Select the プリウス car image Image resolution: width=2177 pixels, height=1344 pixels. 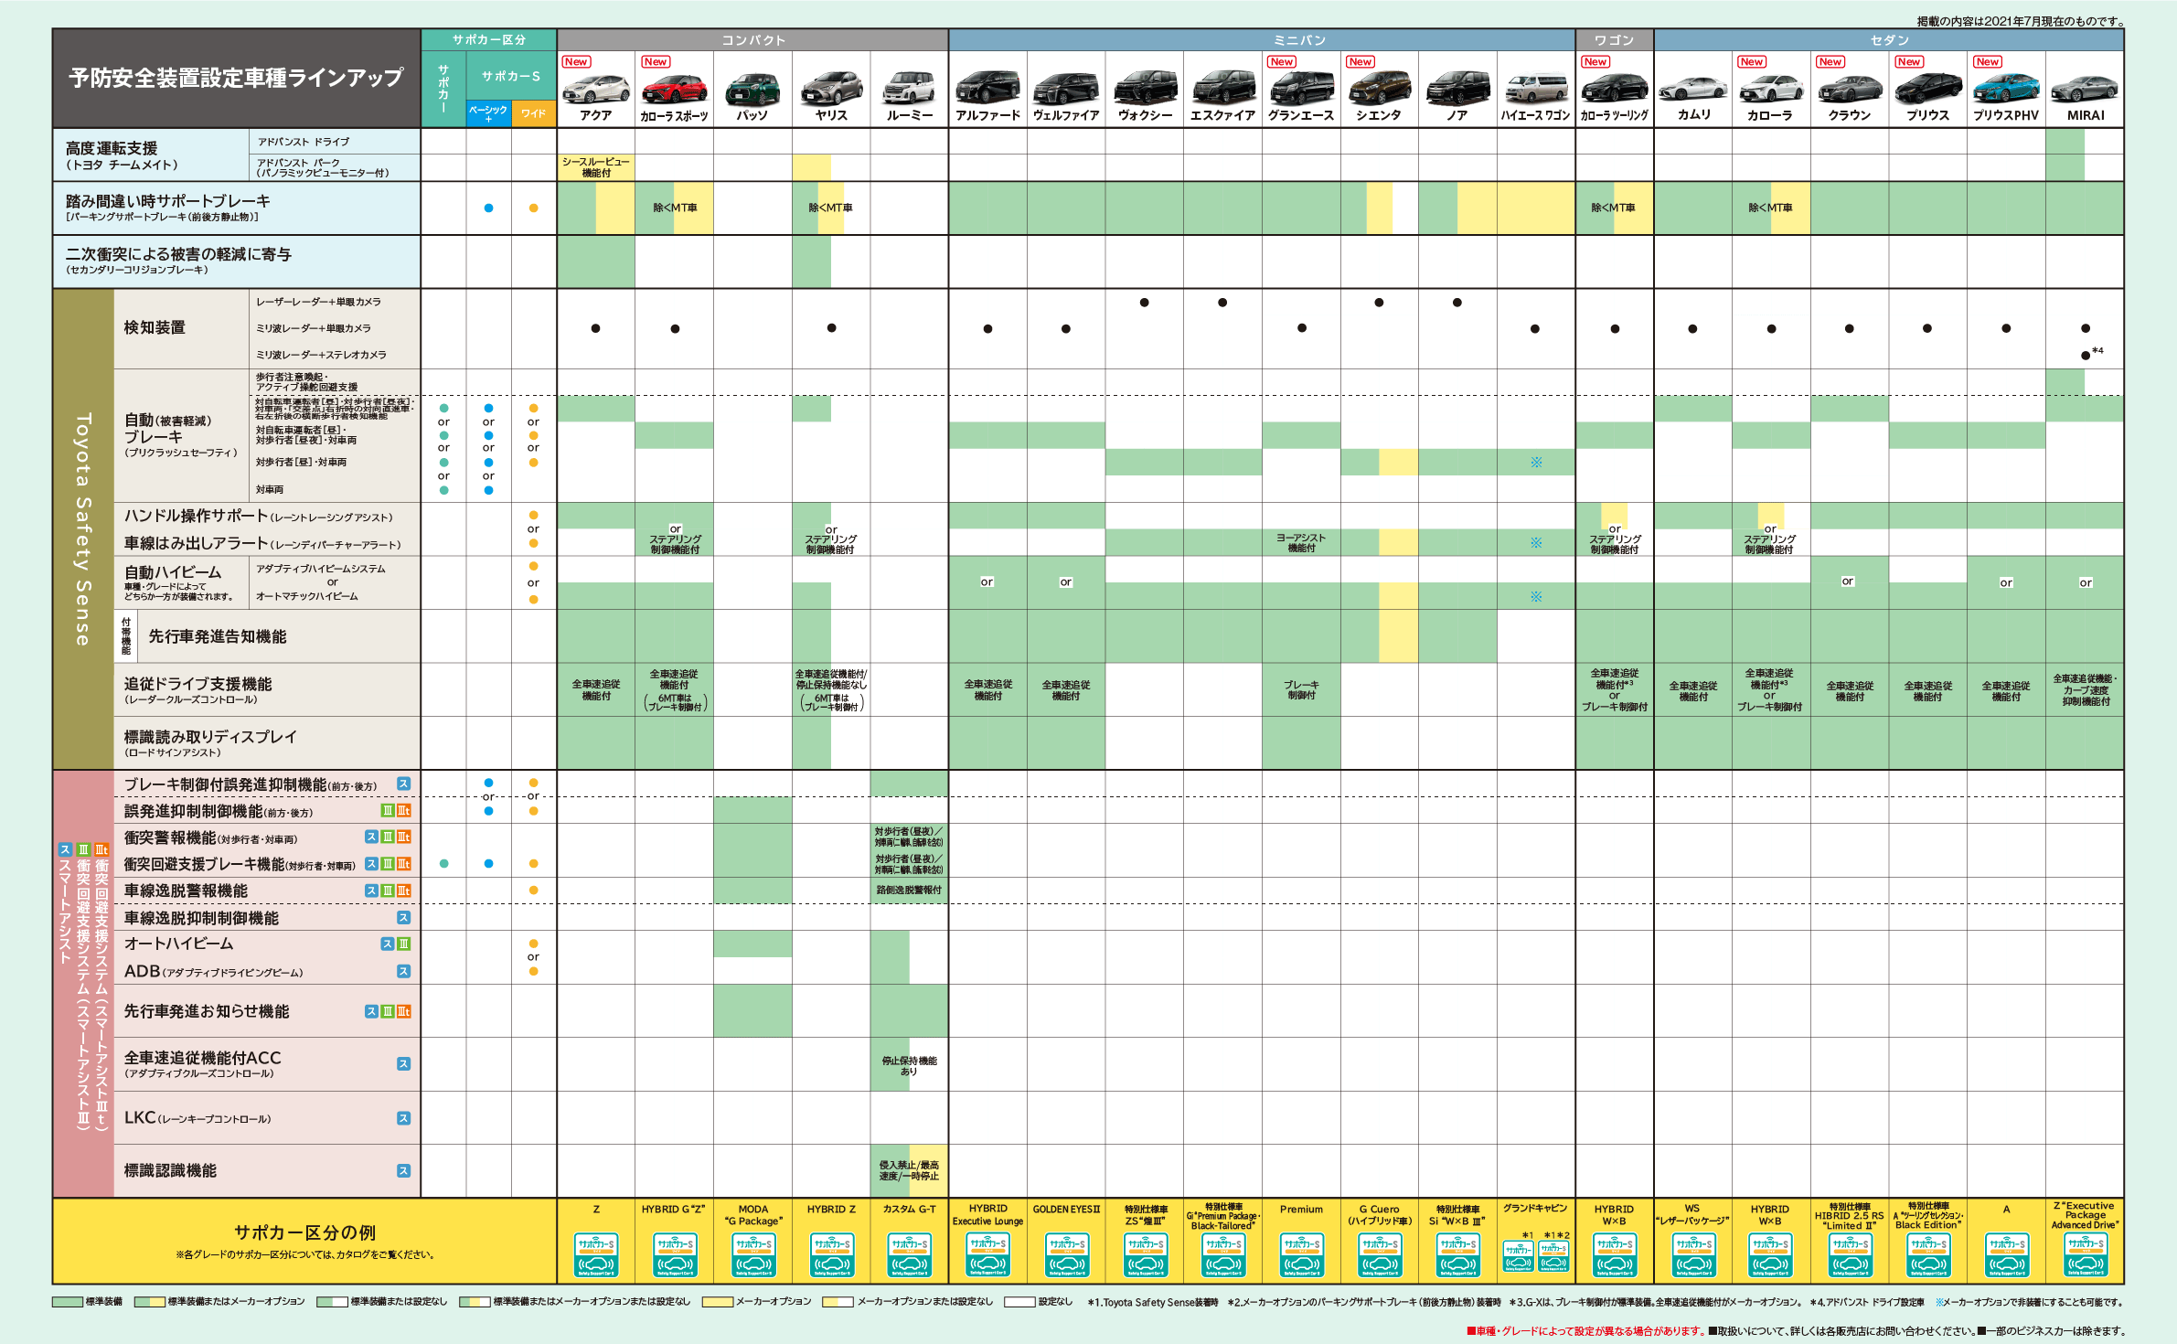pyautogui.click(x=1928, y=89)
